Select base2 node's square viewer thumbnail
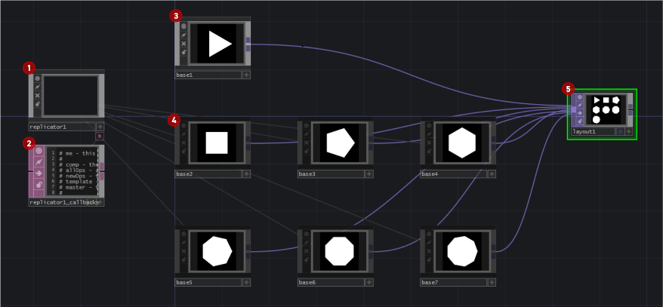 pos(217,143)
